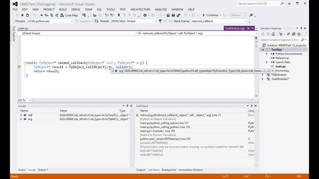The height and width of the screenshot is (179, 319).
Task: Switch to the Immediate Window tab
Action: (190, 170)
